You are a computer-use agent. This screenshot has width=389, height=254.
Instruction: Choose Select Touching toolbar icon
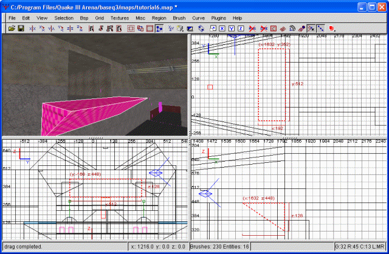point(100,29)
